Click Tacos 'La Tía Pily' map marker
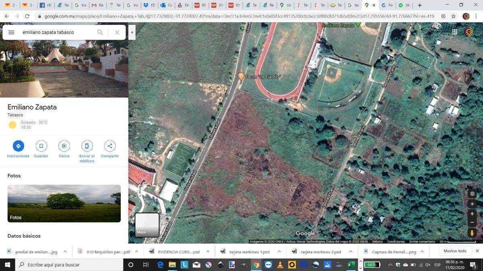Viewport: 483px width, 271px height. tap(241, 75)
